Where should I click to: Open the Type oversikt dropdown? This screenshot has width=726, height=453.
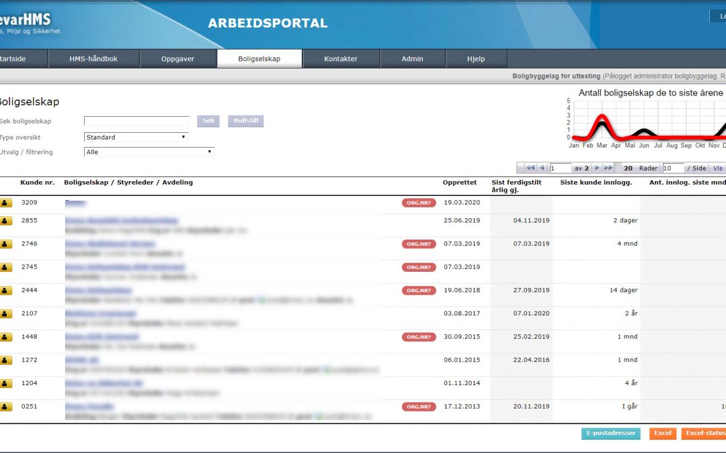click(136, 137)
